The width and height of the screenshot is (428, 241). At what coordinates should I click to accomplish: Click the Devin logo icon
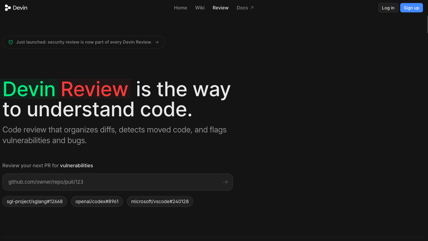8,8
